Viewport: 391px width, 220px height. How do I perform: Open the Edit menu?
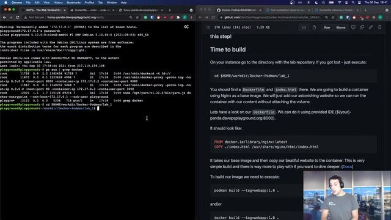click(x=37, y=2)
